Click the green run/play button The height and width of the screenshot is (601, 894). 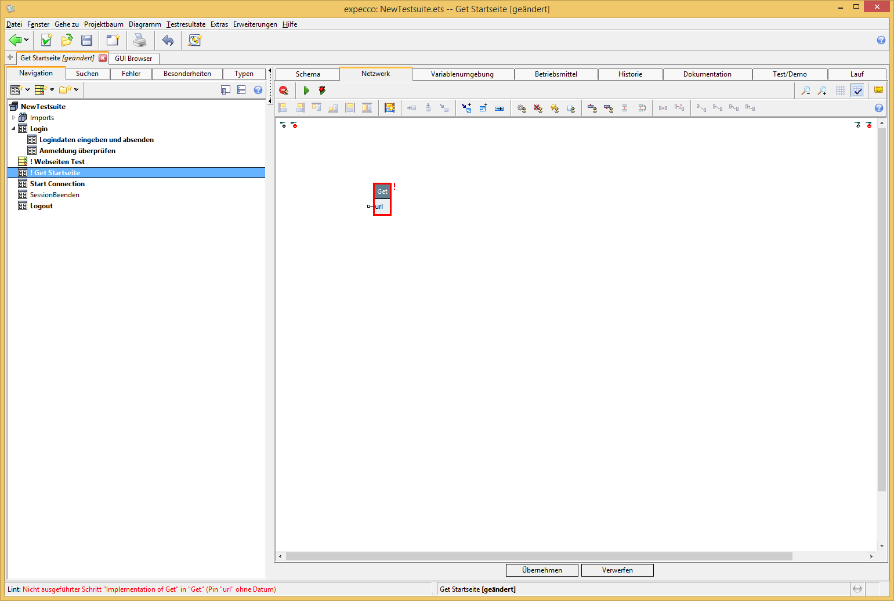coord(306,90)
